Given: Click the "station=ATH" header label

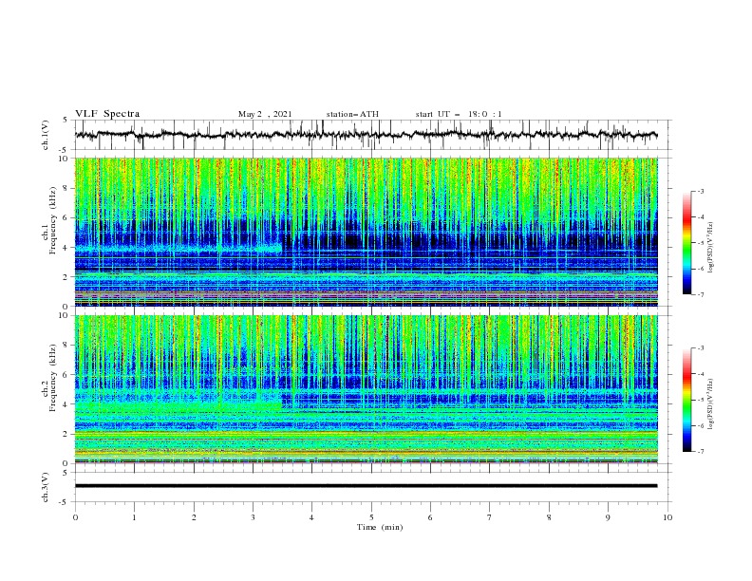Looking at the screenshot, I should [x=352, y=114].
